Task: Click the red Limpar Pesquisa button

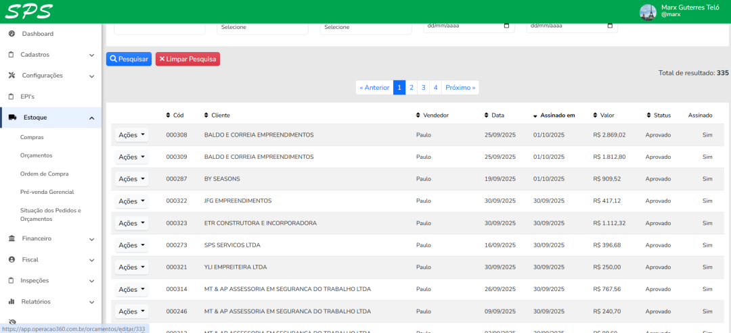Action: tap(187, 59)
